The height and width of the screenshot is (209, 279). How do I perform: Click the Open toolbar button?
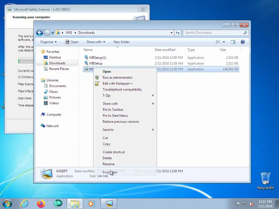[72, 42]
